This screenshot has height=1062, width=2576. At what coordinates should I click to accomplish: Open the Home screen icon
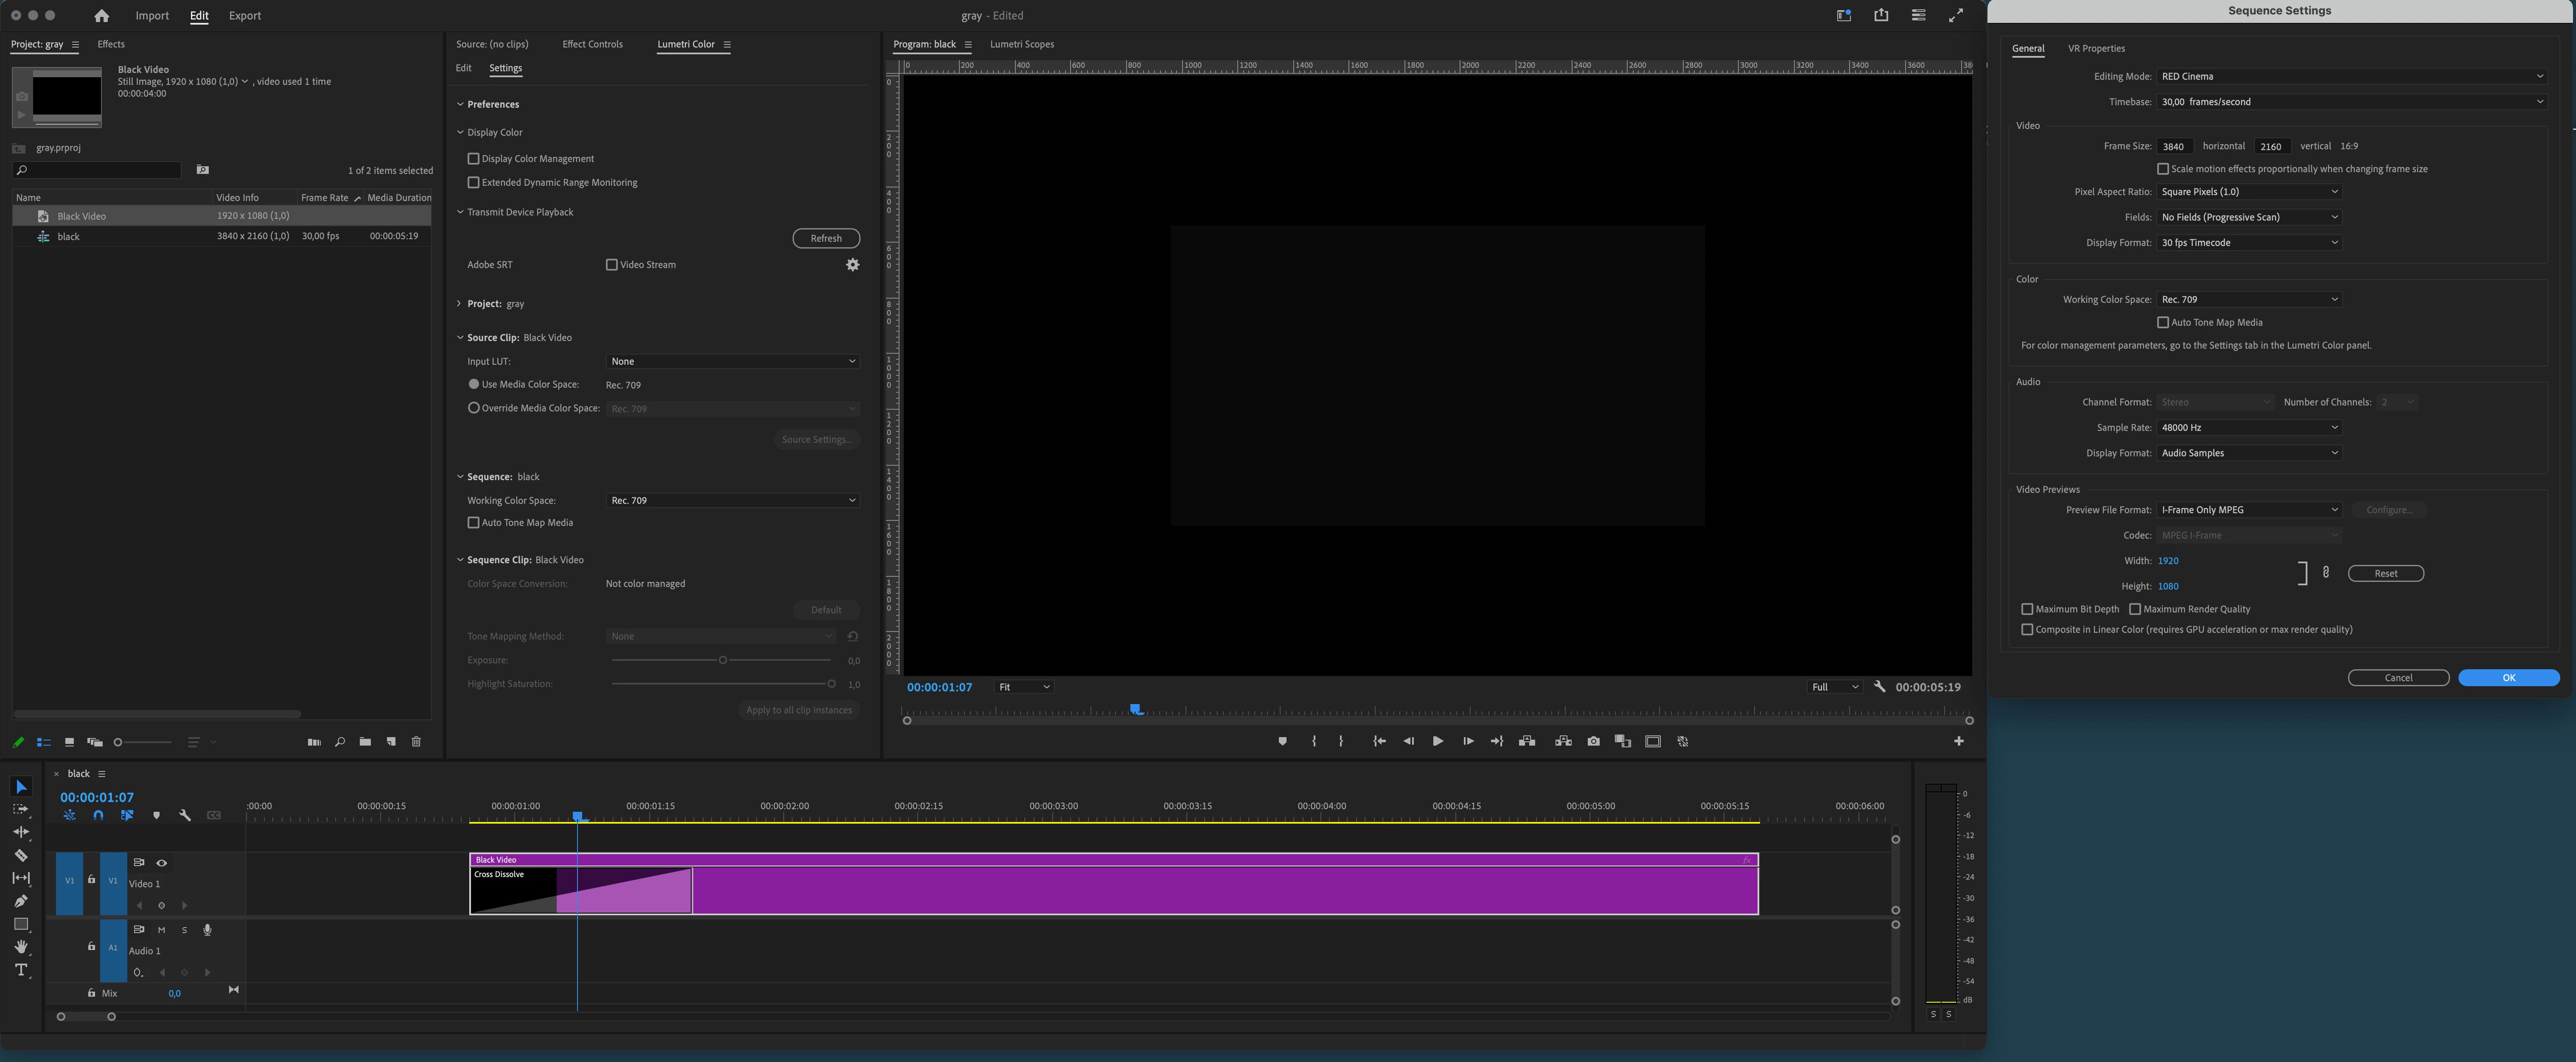101,16
